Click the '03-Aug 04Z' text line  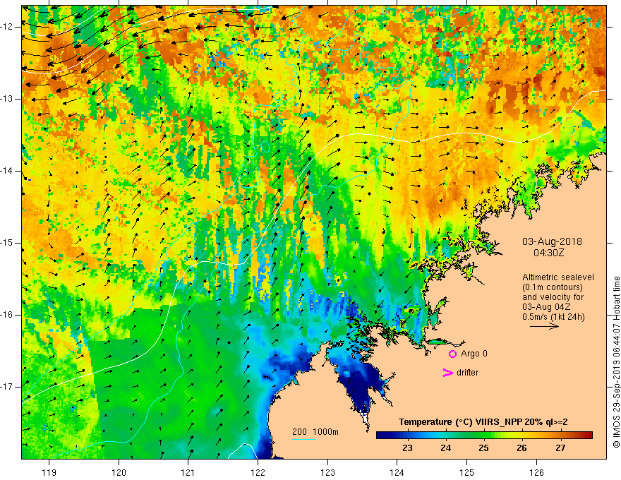tap(548, 307)
